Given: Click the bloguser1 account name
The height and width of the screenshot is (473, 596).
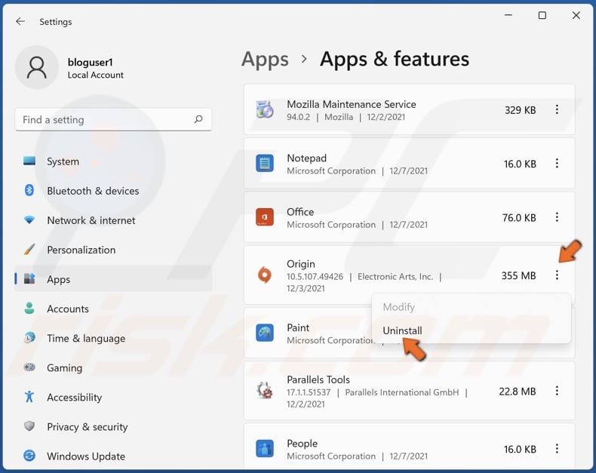Looking at the screenshot, I should [90, 62].
